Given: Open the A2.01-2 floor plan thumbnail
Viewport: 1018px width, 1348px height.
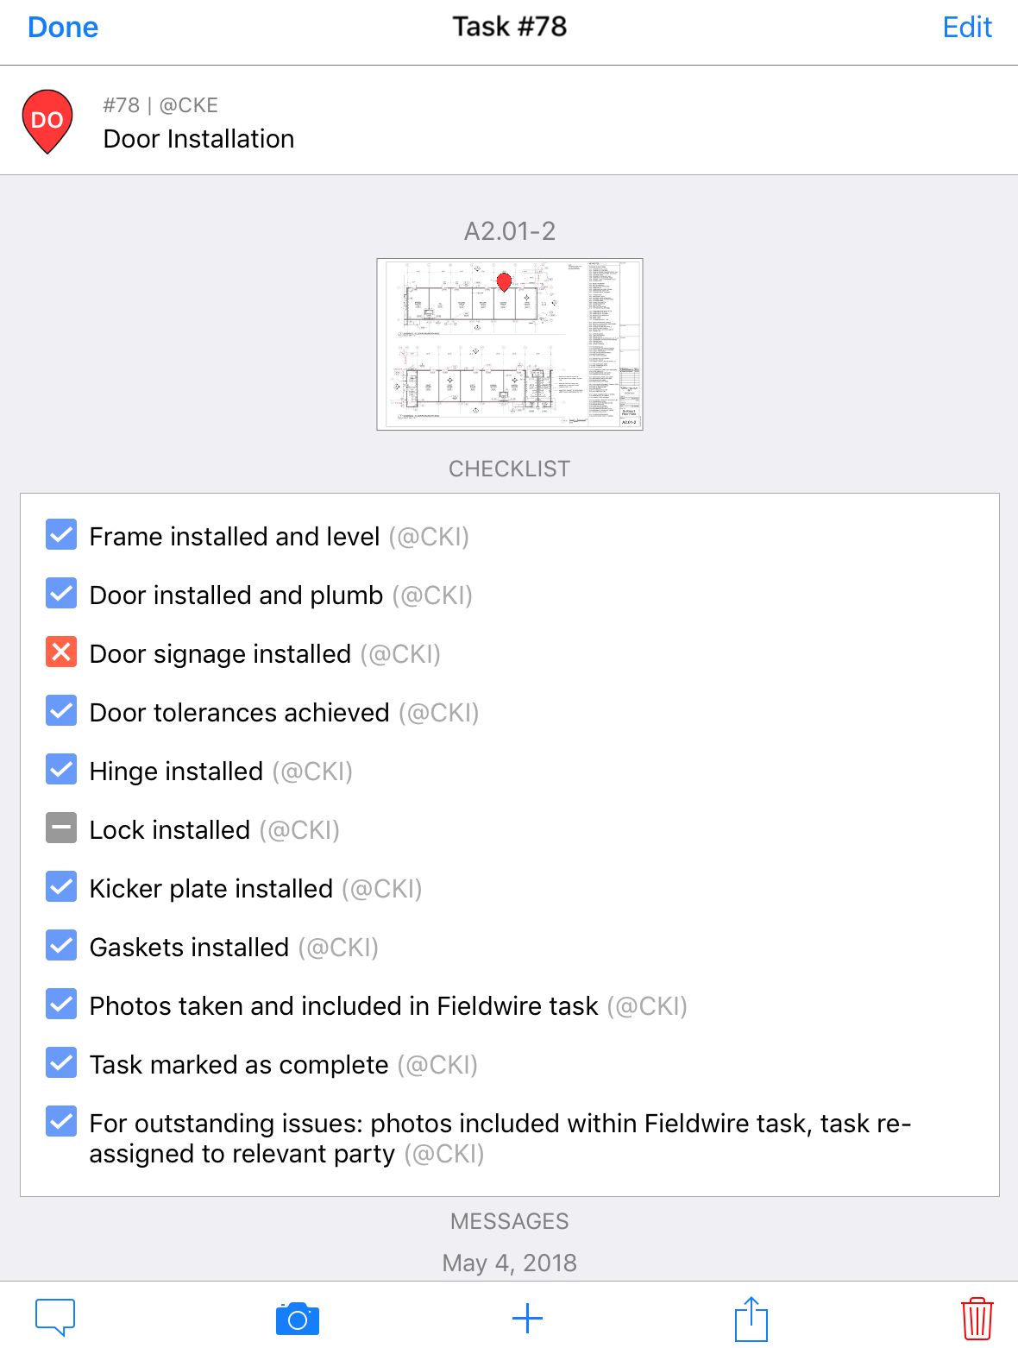Looking at the screenshot, I should point(510,344).
